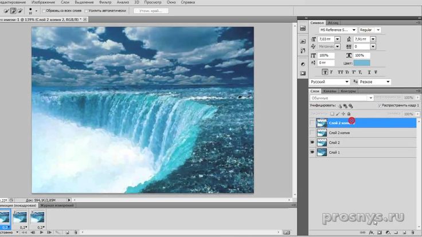
Task: Open the Справка menu
Action: 188,2
